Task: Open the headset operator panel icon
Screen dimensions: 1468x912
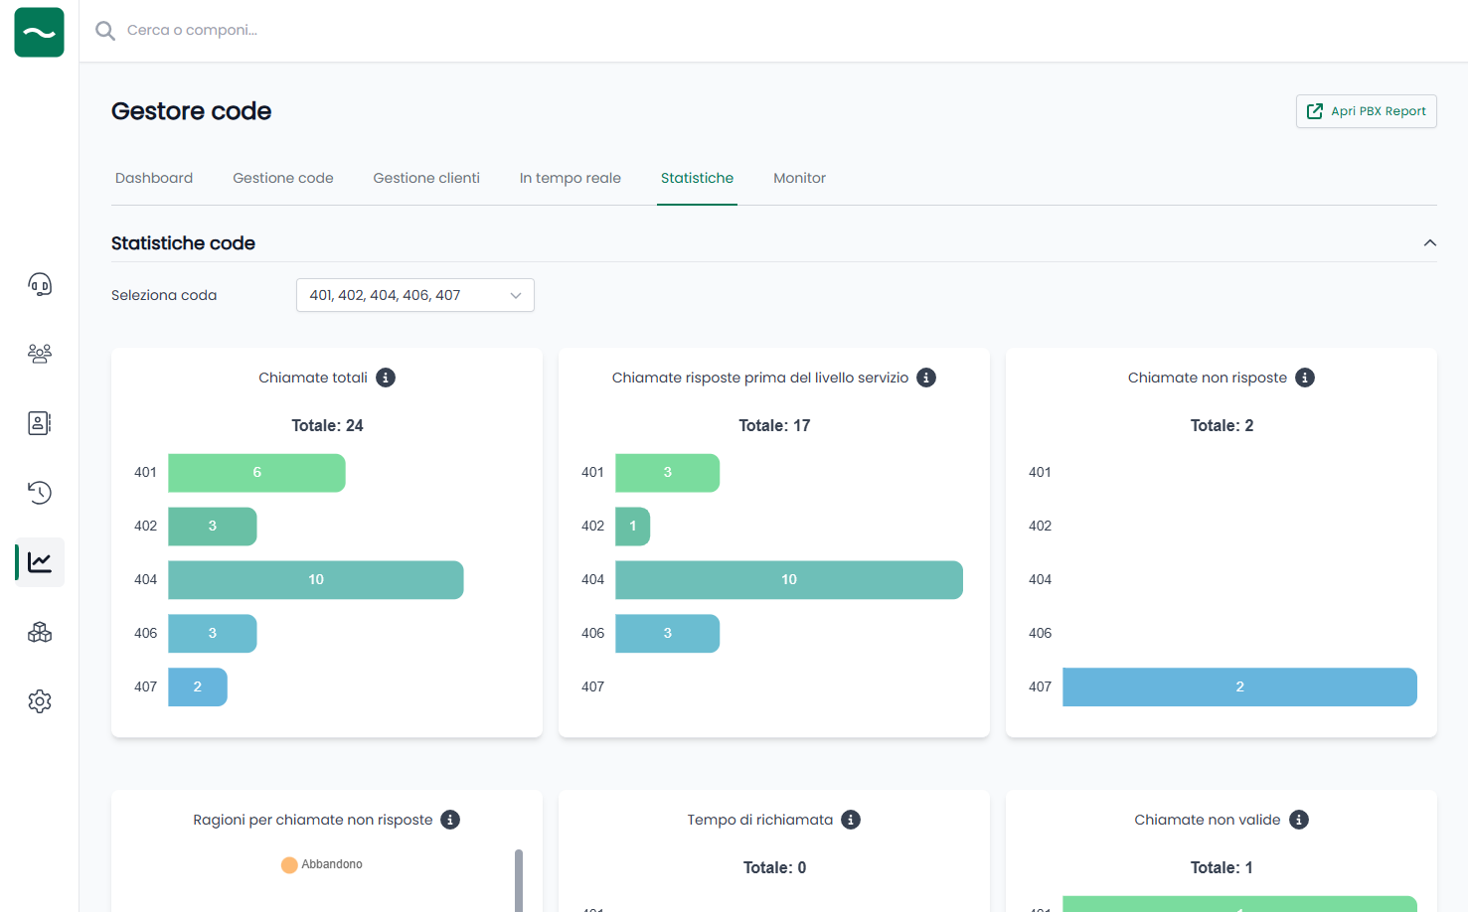Action: click(x=40, y=285)
